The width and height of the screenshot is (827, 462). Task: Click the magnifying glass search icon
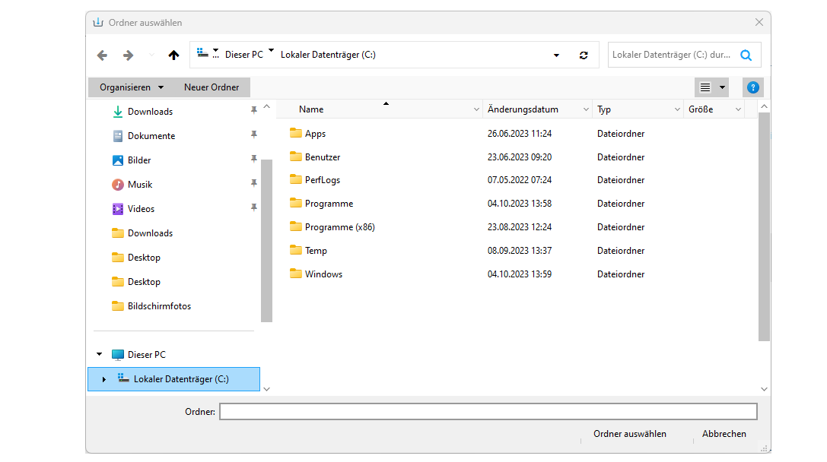(x=746, y=55)
